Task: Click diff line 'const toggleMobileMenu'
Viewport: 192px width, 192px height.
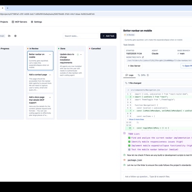Action: [159, 128]
